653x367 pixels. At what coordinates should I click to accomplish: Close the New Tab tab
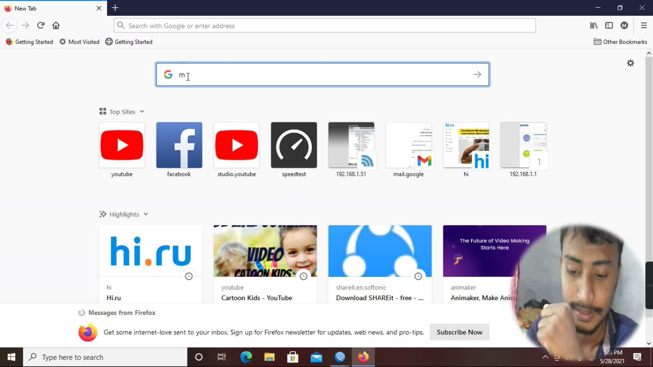[99, 8]
